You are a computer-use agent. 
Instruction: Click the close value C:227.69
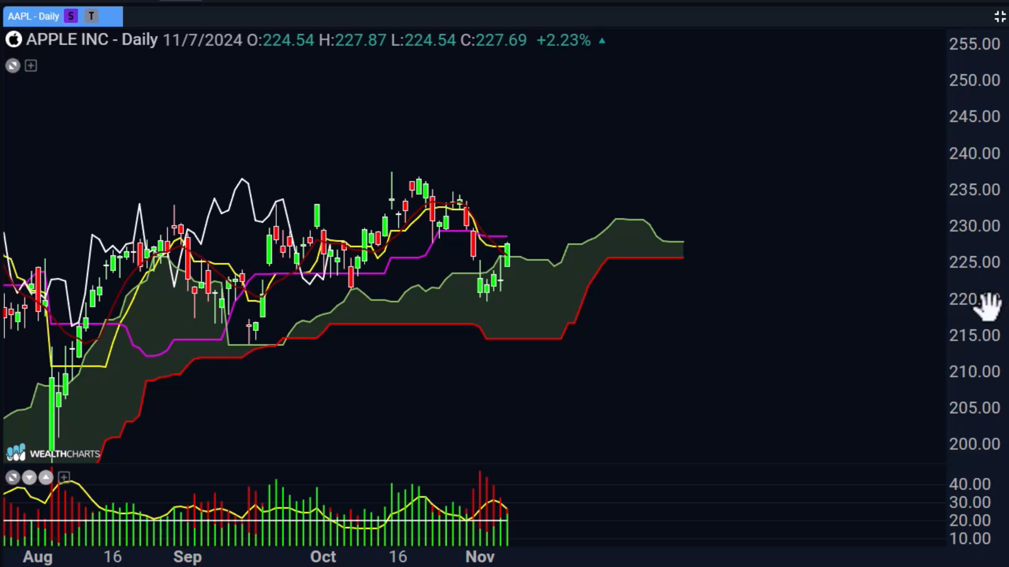point(493,40)
